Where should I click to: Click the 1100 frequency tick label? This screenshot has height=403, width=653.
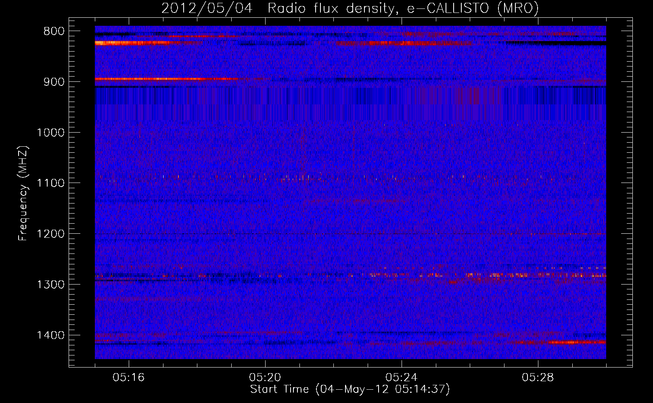[50, 183]
